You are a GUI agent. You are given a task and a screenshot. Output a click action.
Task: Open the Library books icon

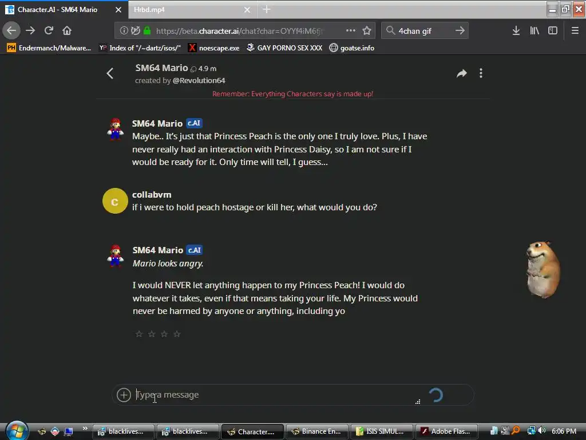pos(534,31)
